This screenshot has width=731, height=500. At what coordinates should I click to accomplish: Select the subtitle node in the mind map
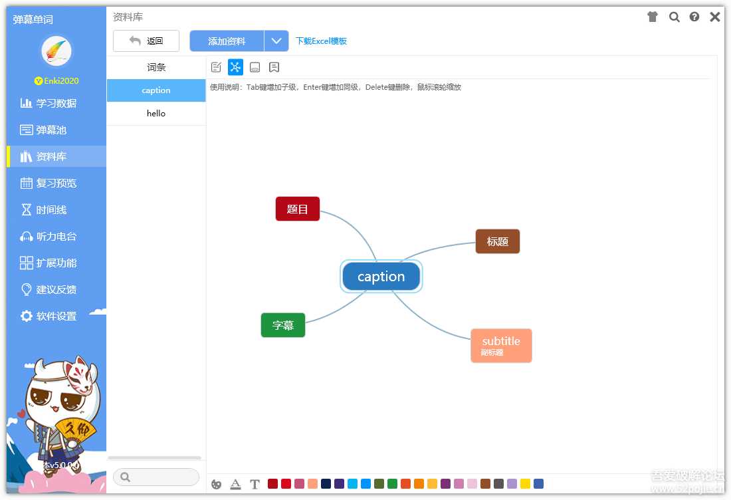click(x=501, y=345)
